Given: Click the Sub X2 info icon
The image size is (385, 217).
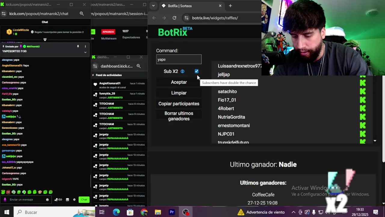Looking at the screenshot, I should [x=182, y=71].
